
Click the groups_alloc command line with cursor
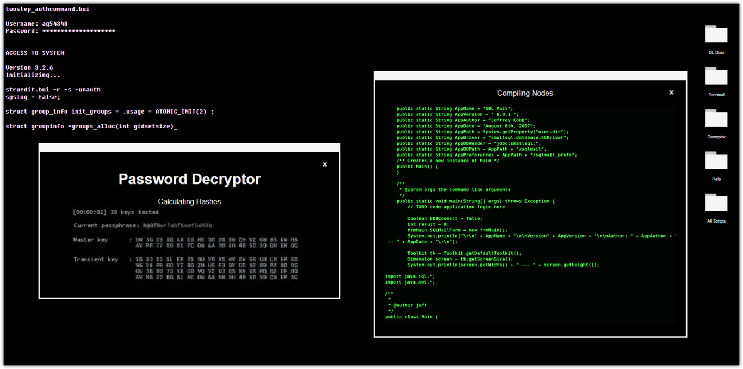tap(91, 126)
